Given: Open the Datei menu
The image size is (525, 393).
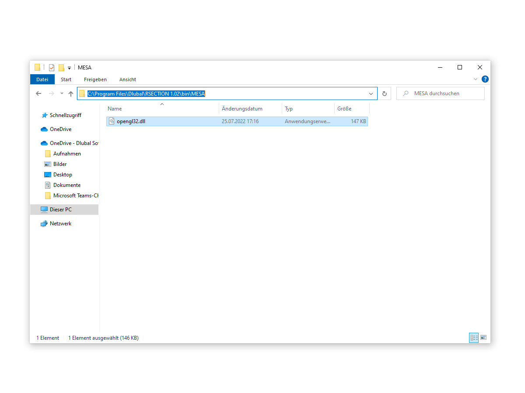Looking at the screenshot, I should tap(42, 79).
